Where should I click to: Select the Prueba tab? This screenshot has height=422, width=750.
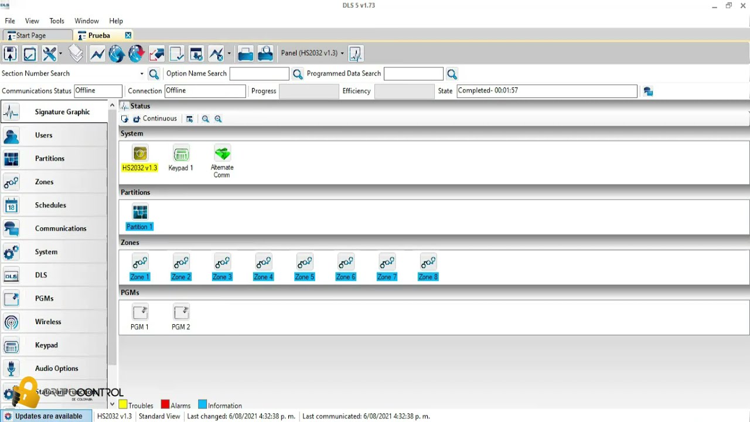tap(99, 36)
